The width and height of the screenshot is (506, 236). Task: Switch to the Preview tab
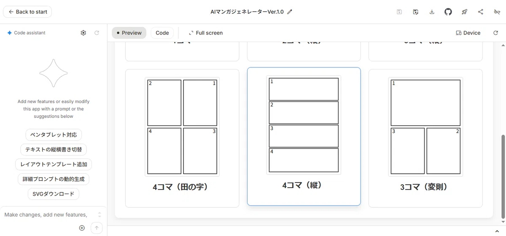click(x=129, y=33)
